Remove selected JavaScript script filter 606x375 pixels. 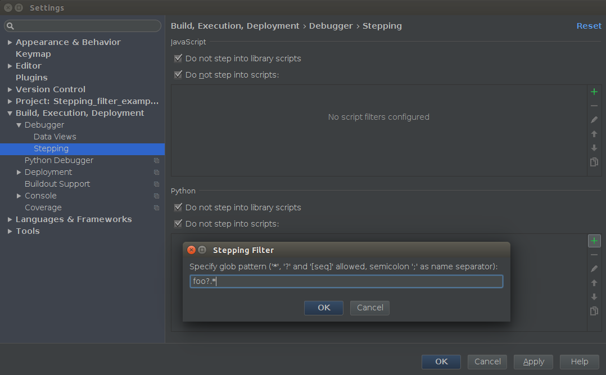[x=594, y=106]
